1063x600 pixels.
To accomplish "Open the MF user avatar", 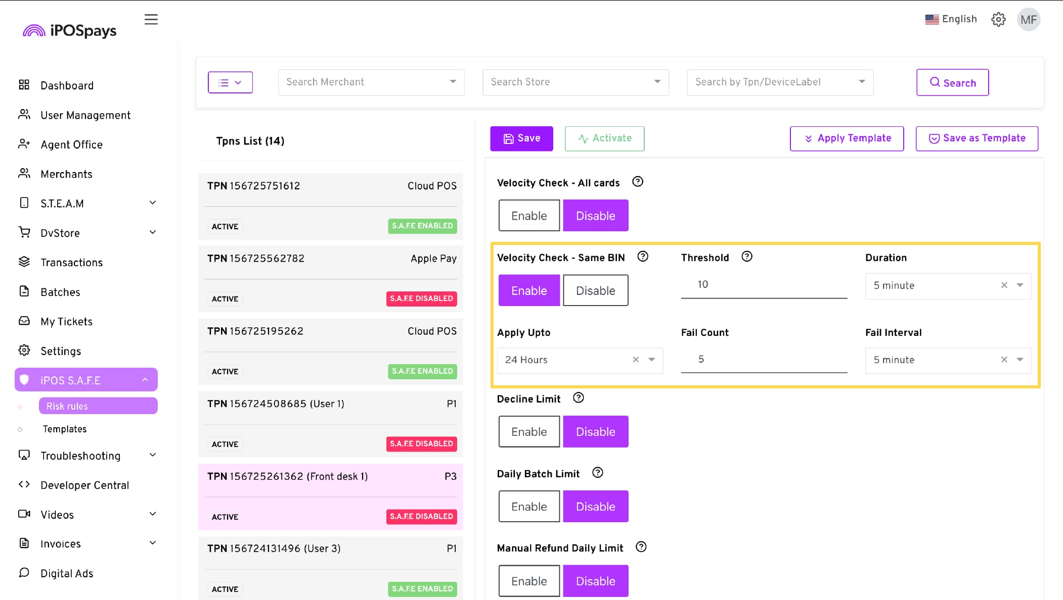I will point(1028,19).
